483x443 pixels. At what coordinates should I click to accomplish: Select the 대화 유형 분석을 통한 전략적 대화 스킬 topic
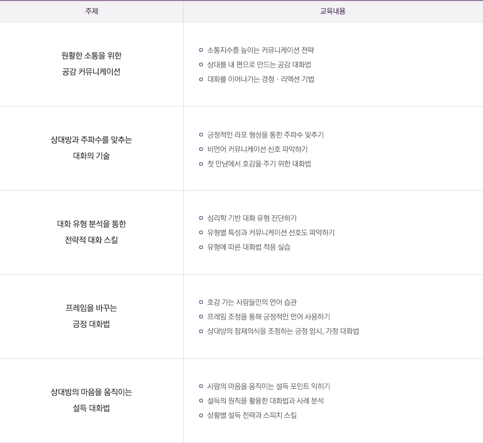91,232
